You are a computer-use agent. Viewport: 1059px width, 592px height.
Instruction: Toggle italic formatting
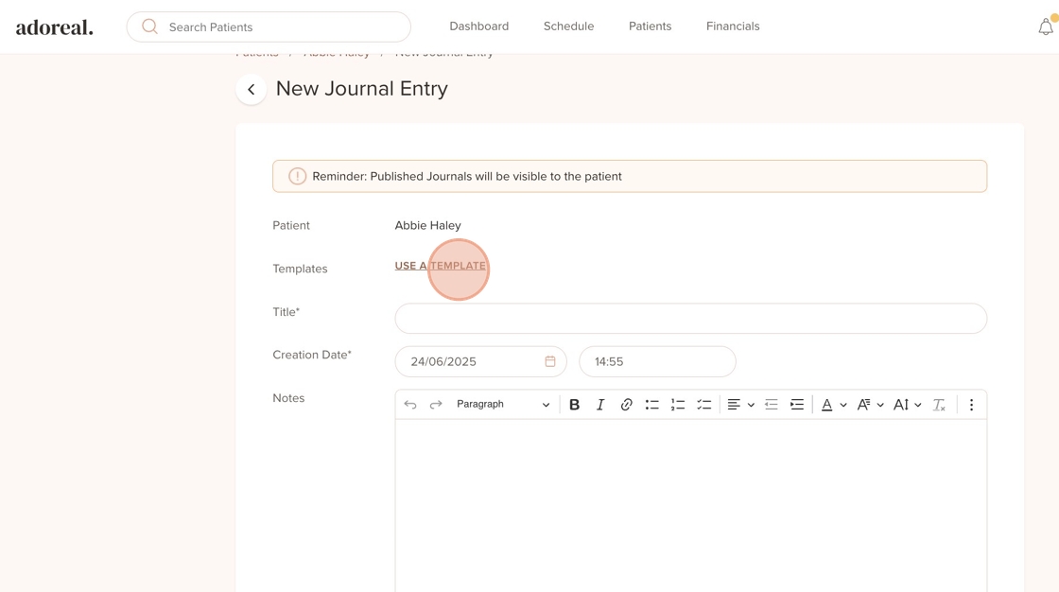[599, 405]
